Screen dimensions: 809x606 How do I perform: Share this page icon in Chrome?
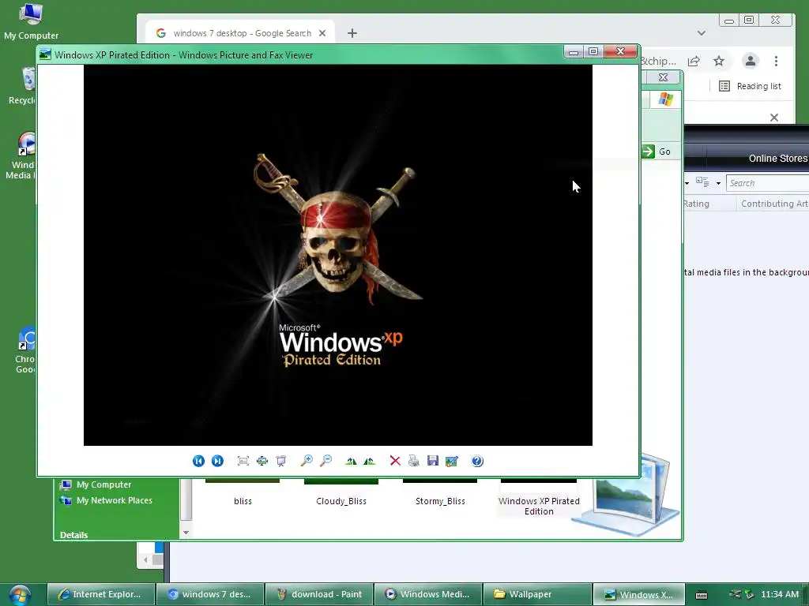[x=694, y=62]
